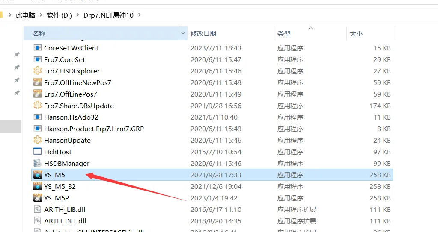The width and height of the screenshot is (438, 232).
Task: Click the YS_M5_32 file icon
Action: click(38, 186)
